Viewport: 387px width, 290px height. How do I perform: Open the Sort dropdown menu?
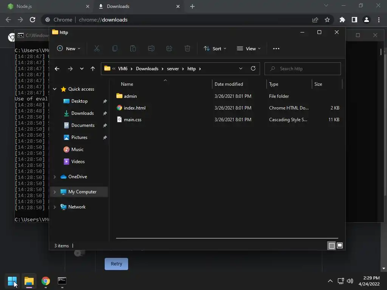[x=215, y=49]
